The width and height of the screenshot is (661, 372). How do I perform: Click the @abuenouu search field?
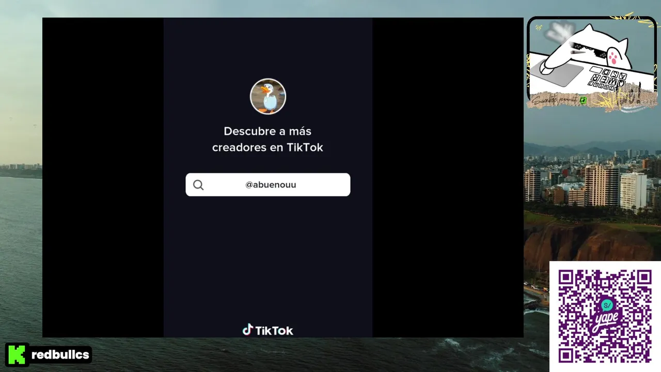(x=267, y=184)
